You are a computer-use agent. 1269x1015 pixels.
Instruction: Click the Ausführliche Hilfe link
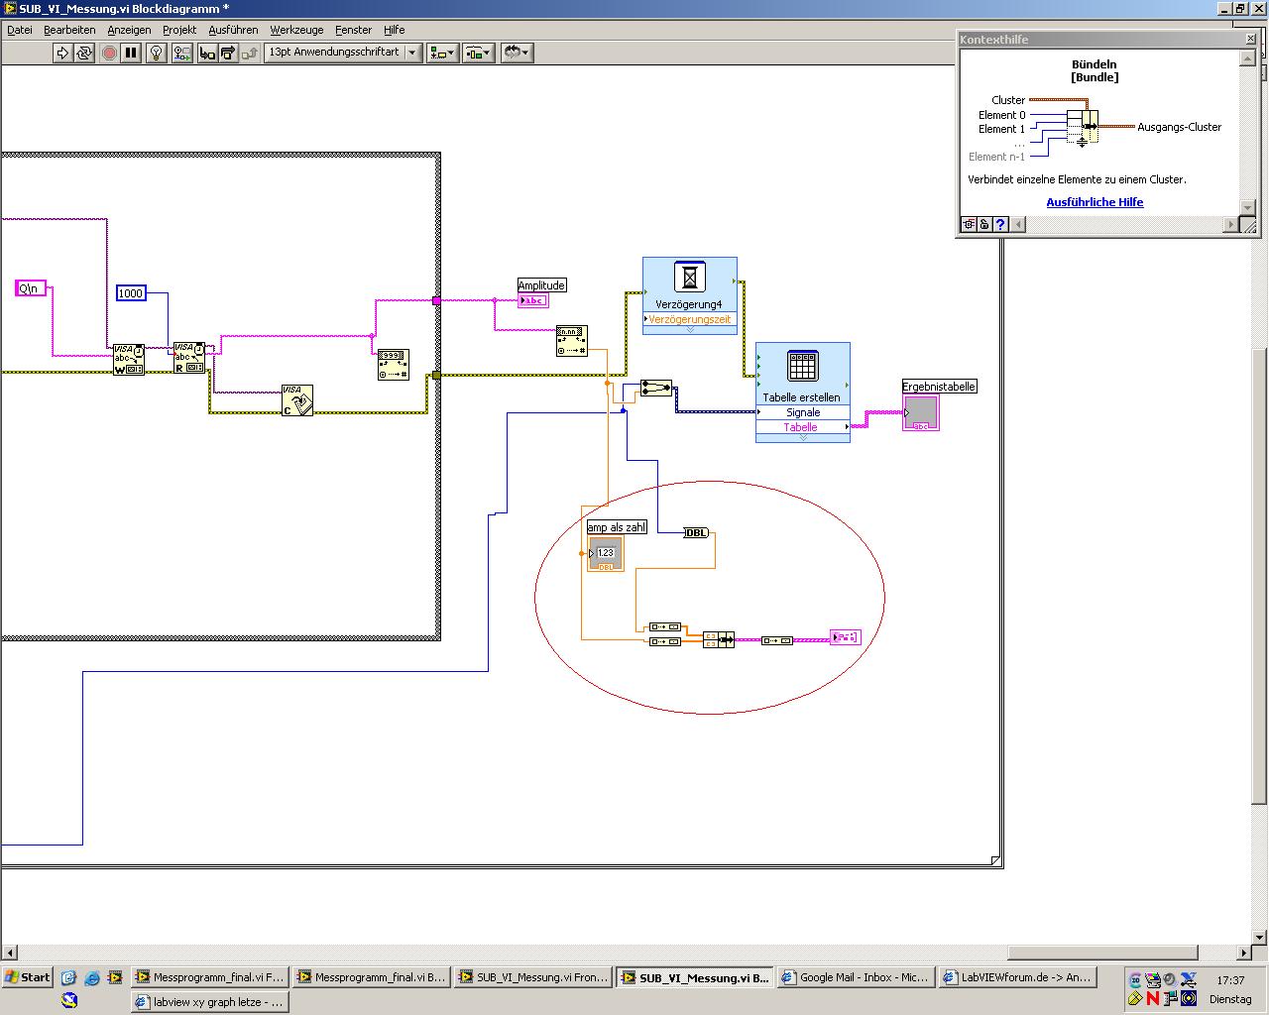click(1095, 202)
